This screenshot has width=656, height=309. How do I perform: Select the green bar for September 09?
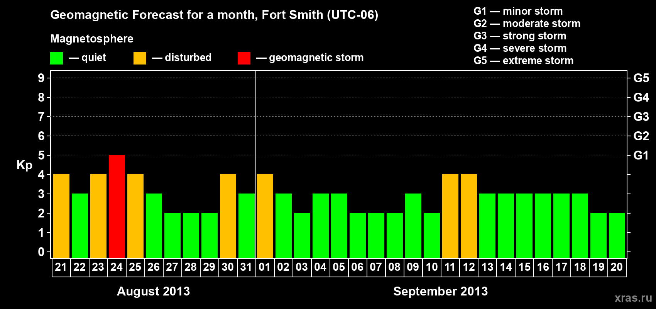413,226
